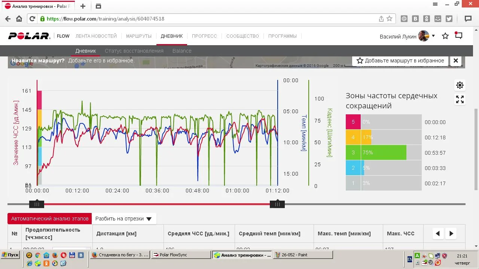
Task: Bookmark this page with the address bar star
Action: (x=390, y=19)
